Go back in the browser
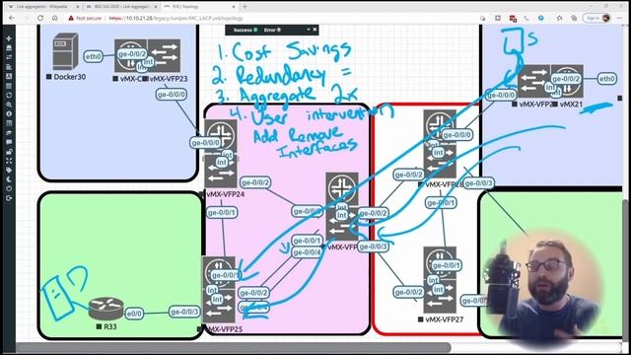The width and height of the screenshot is (631, 355). (x=11, y=18)
